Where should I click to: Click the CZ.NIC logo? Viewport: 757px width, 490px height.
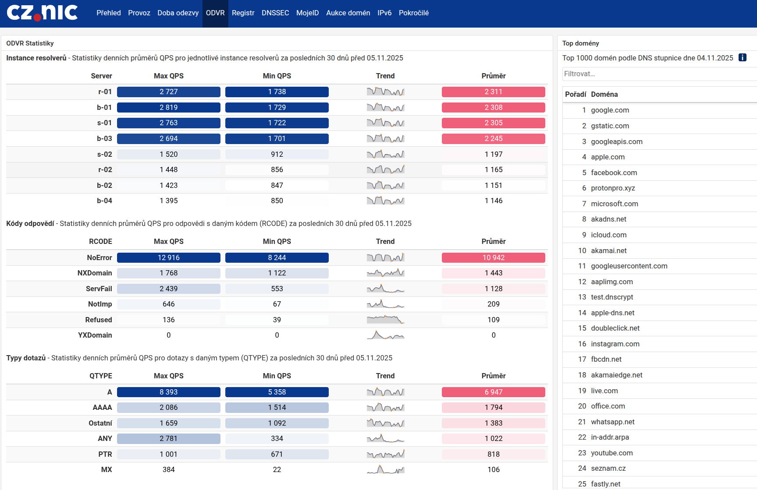(x=42, y=13)
